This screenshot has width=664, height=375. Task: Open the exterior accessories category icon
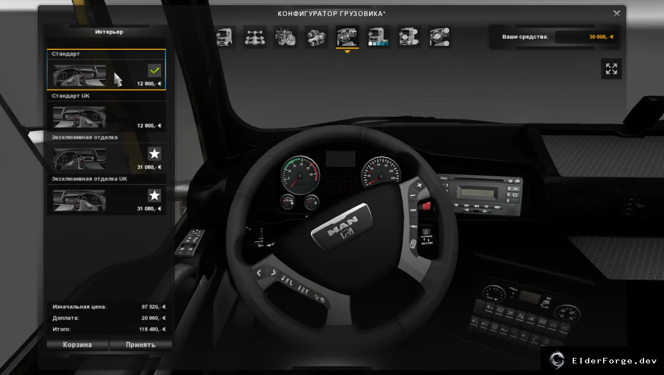(x=409, y=37)
